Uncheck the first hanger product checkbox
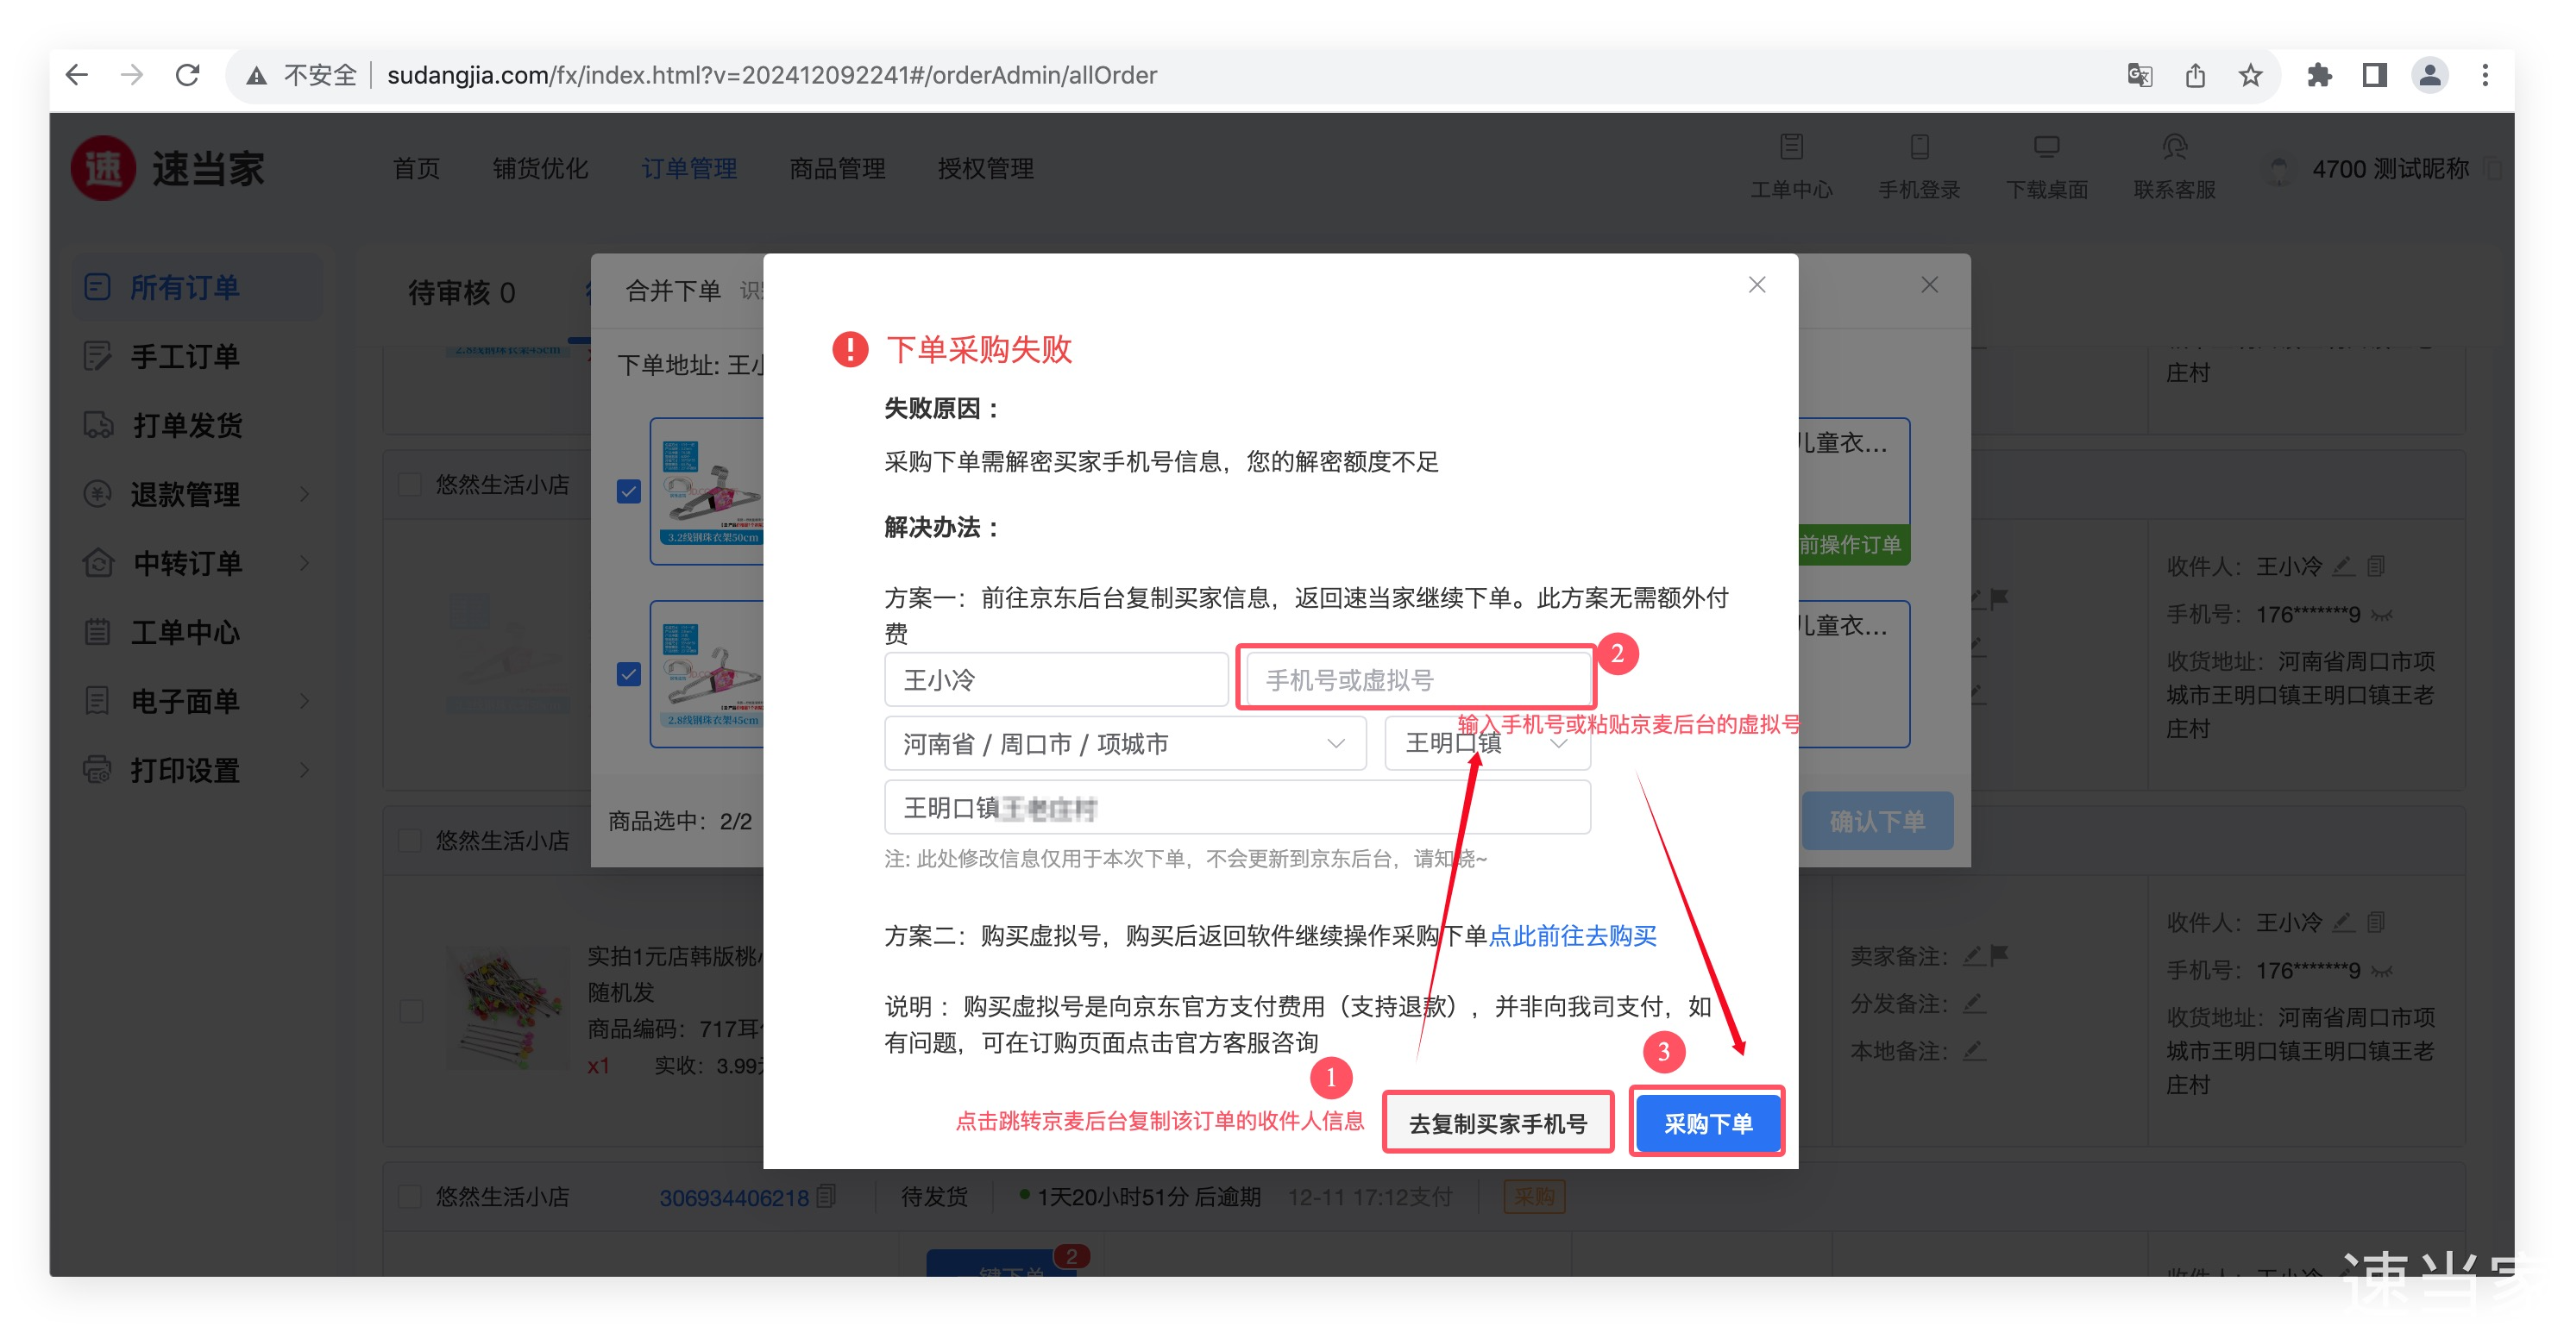Image resolution: width=2564 pixels, height=1326 pixels. tap(628, 491)
